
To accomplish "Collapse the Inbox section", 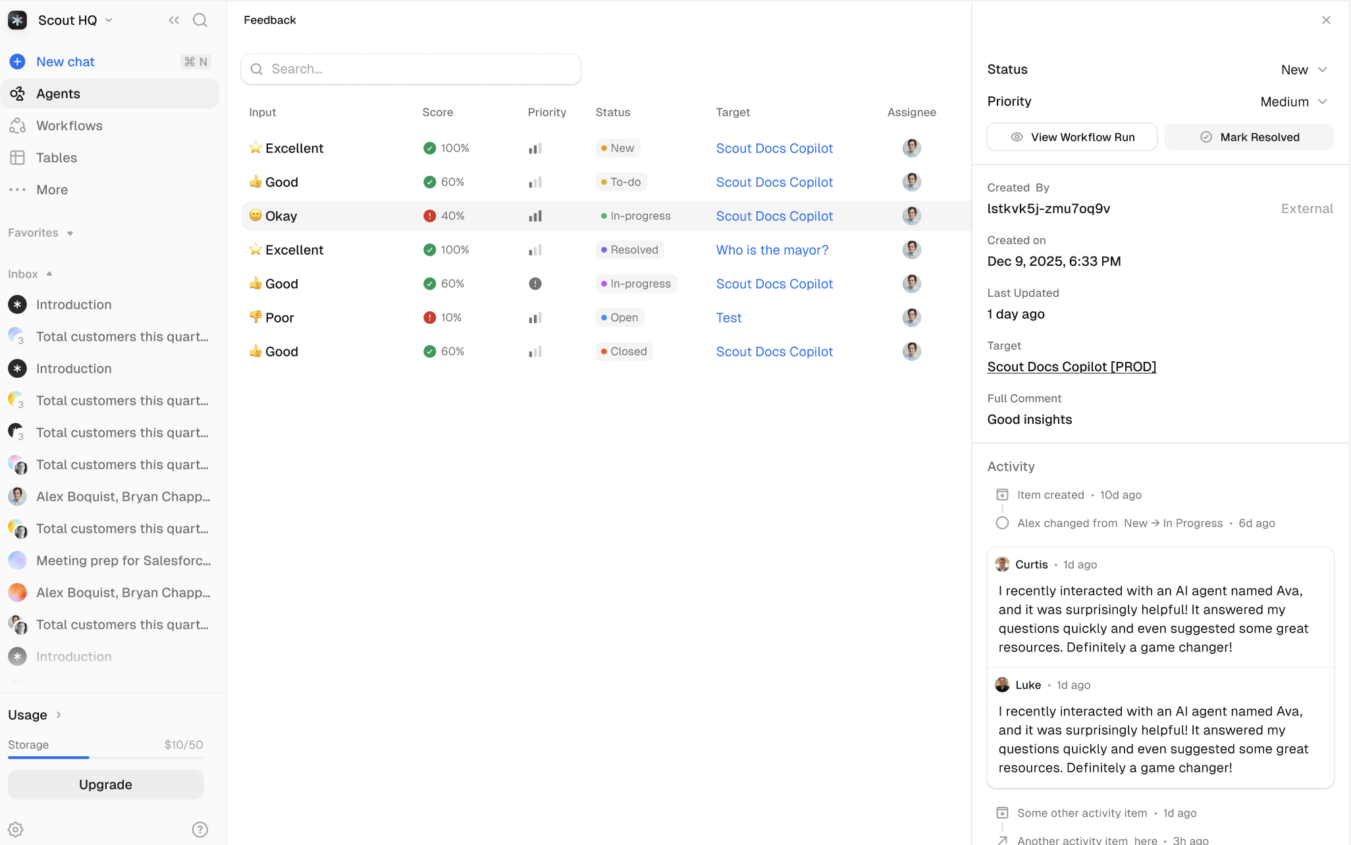I will (49, 274).
